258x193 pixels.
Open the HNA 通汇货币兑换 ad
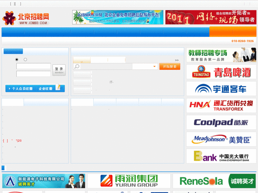pyautogui.click(x=221, y=106)
